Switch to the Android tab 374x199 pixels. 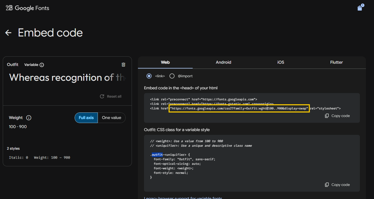pos(223,62)
